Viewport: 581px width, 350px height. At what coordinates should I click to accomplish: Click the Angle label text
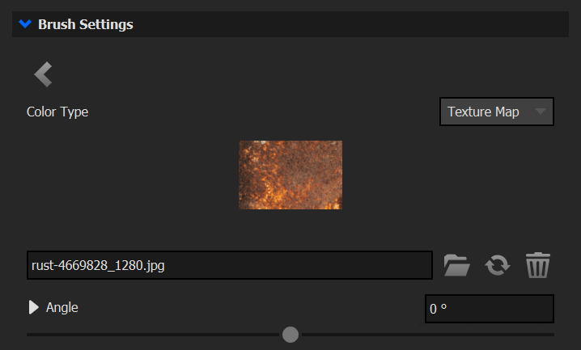[x=61, y=307]
